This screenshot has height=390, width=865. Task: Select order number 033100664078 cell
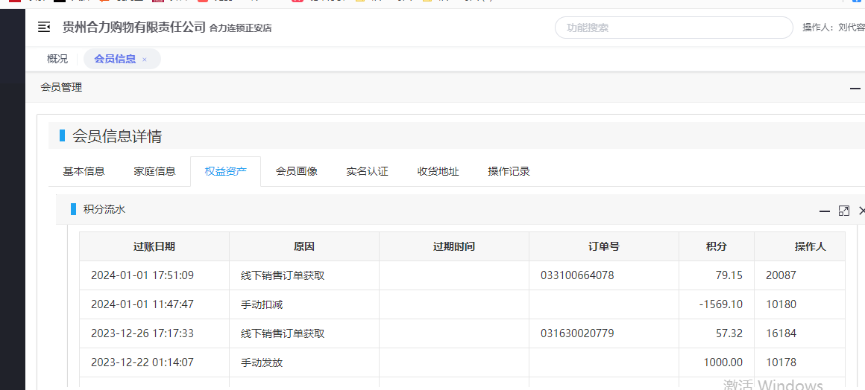coord(577,275)
